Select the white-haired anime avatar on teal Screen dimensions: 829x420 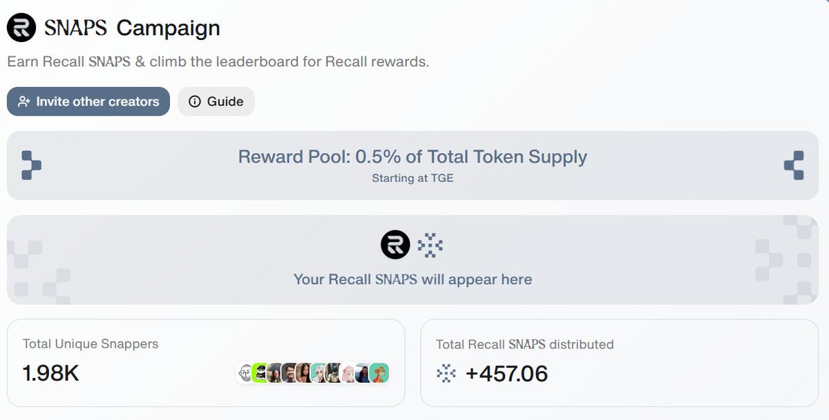(318, 373)
